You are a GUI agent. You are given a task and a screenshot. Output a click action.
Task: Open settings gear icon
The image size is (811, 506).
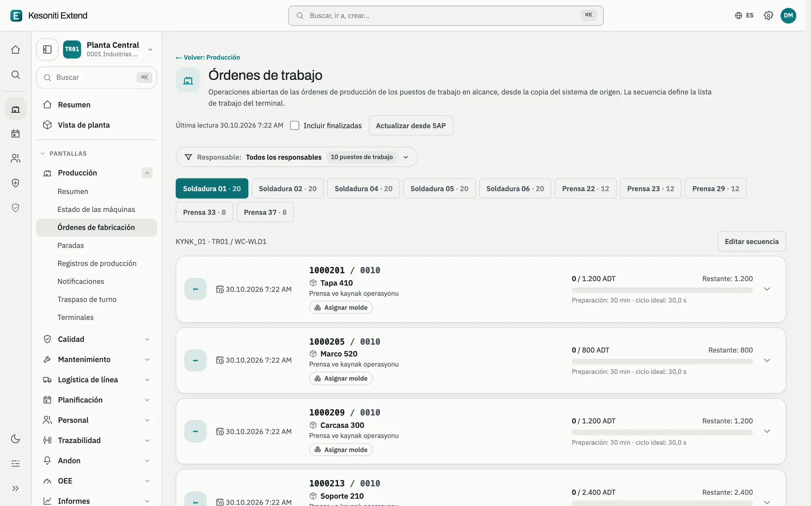pyautogui.click(x=768, y=15)
